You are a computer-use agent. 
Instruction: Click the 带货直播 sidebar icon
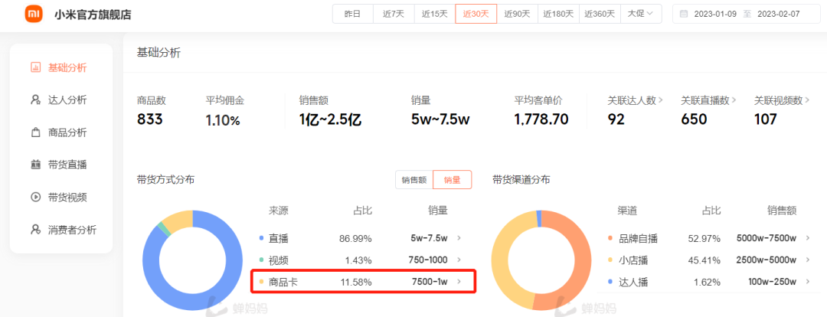click(36, 165)
